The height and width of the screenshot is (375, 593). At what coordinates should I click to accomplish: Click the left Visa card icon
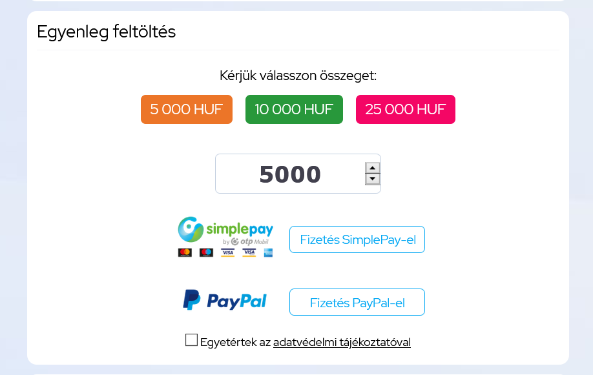coord(227,252)
